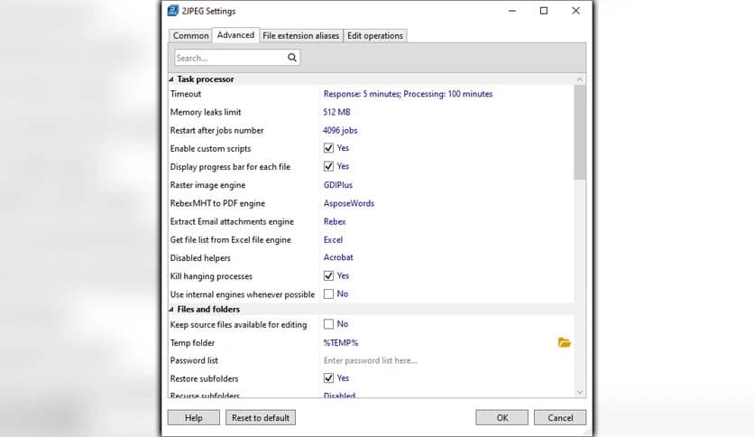This screenshot has height=437, width=754.
Task: Toggle Enable custom scripts checkbox
Action: pyautogui.click(x=329, y=148)
